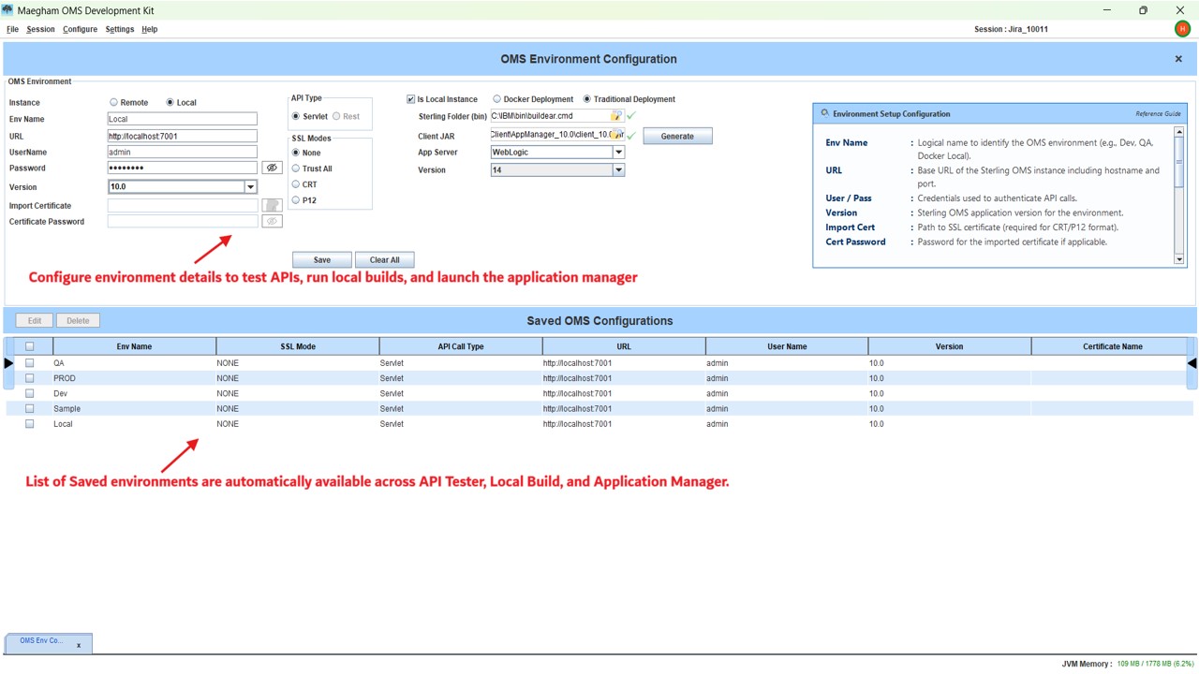Image resolution: width=1199 pixels, height=674 pixels.
Task: Click the Generate button
Action: click(677, 135)
